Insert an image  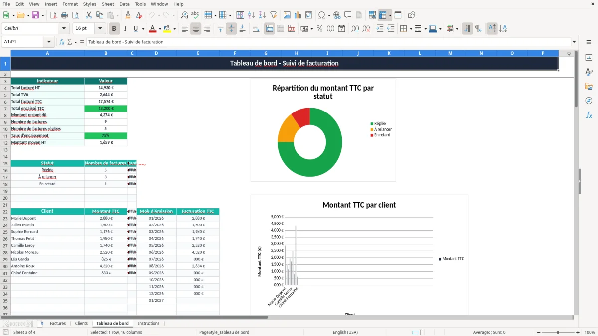click(x=287, y=15)
